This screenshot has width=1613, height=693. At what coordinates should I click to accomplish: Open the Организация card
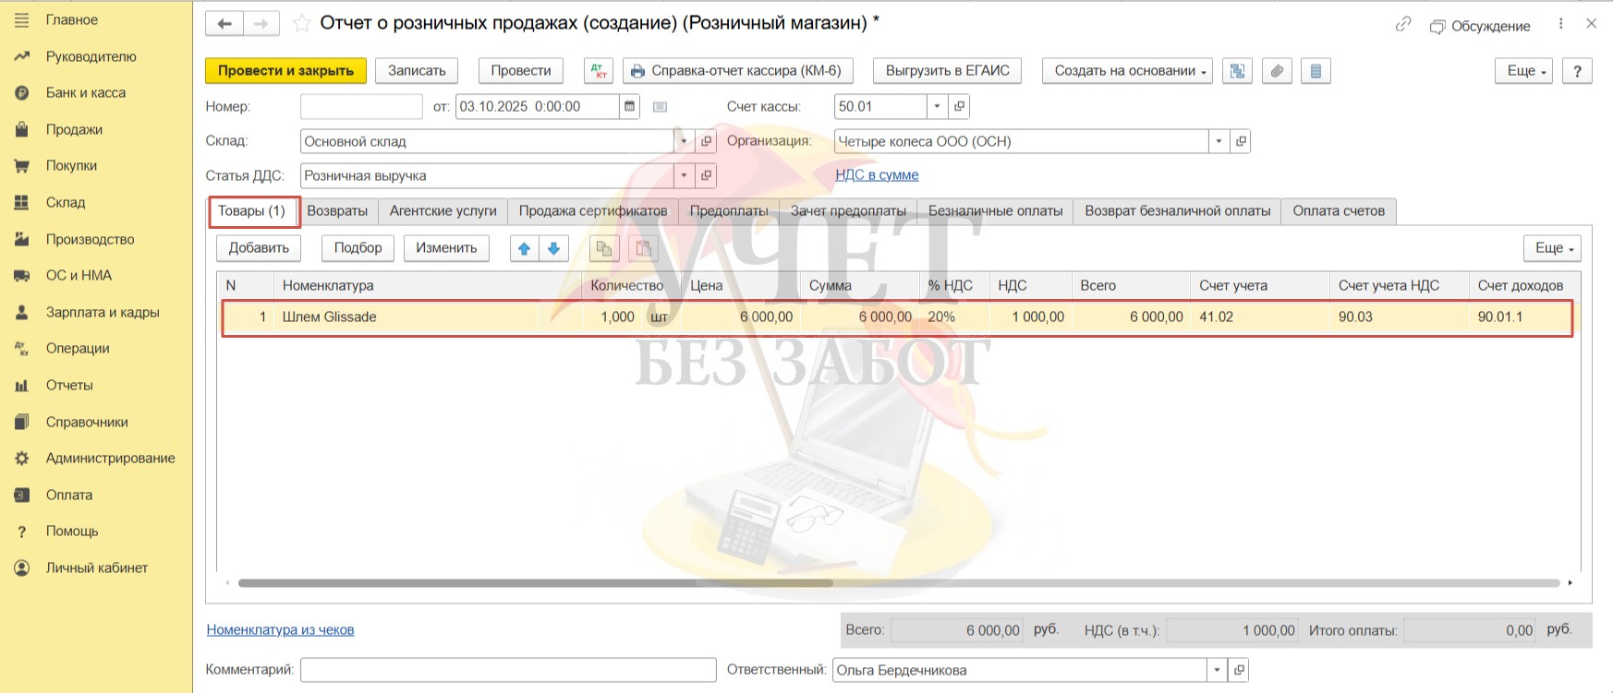1241,141
